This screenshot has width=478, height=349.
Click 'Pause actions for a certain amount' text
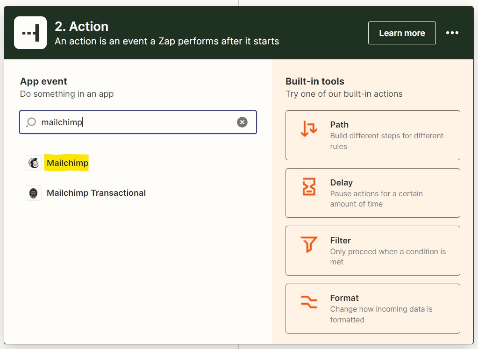pyautogui.click(x=376, y=199)
